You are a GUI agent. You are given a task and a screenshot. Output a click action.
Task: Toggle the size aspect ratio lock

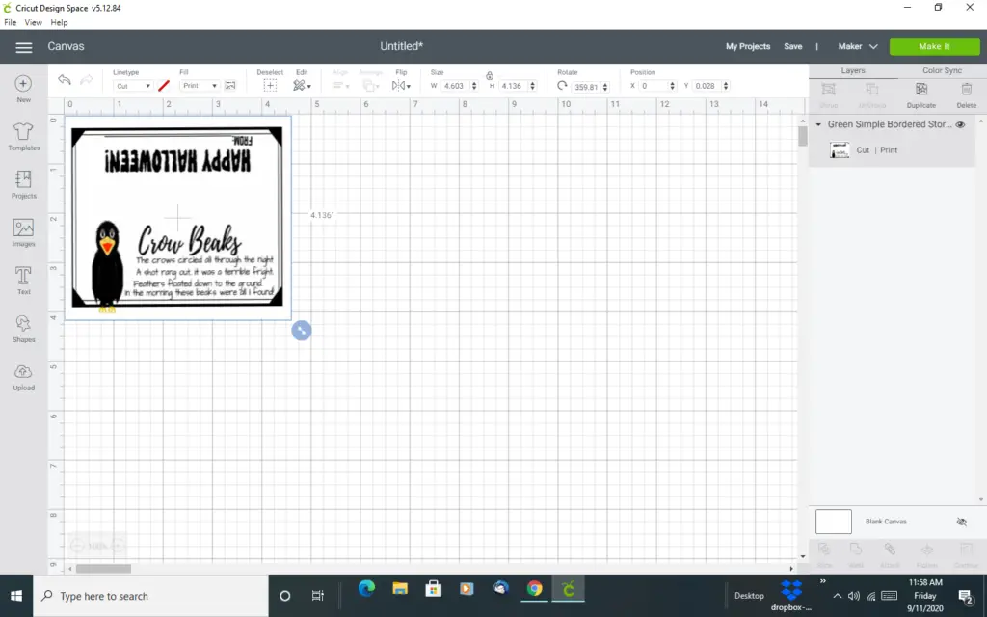[x=489, y=75]
